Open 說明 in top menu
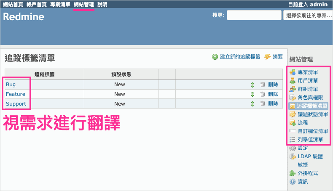The image size is (333, 191). [x=102, y=5]
